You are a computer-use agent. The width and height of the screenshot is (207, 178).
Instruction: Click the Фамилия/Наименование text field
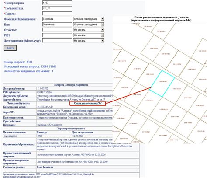(57, 19)
